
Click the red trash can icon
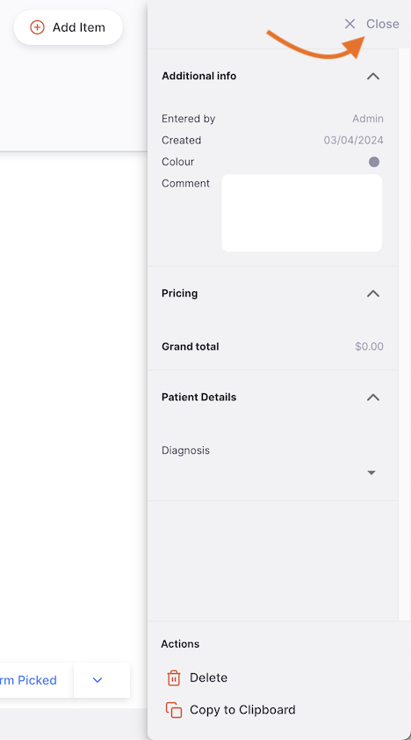pyautogui.click(x=174, y=678)
